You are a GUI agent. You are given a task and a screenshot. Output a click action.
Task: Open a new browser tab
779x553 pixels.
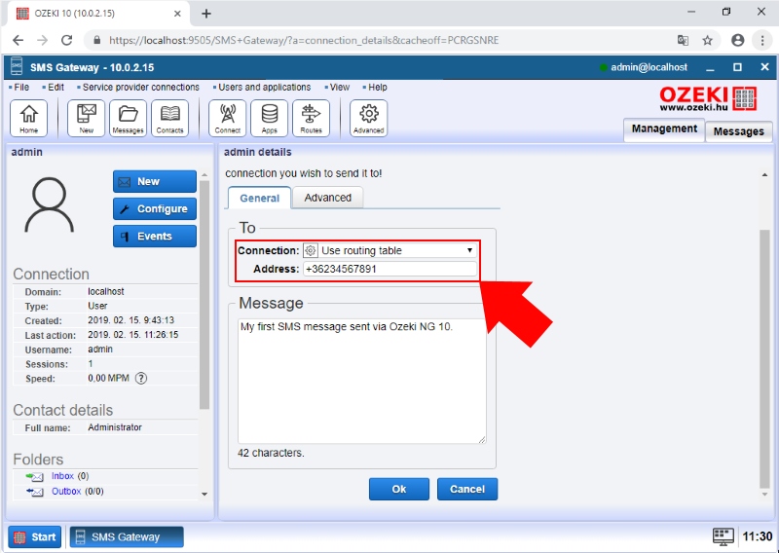[x=206, y=14]
